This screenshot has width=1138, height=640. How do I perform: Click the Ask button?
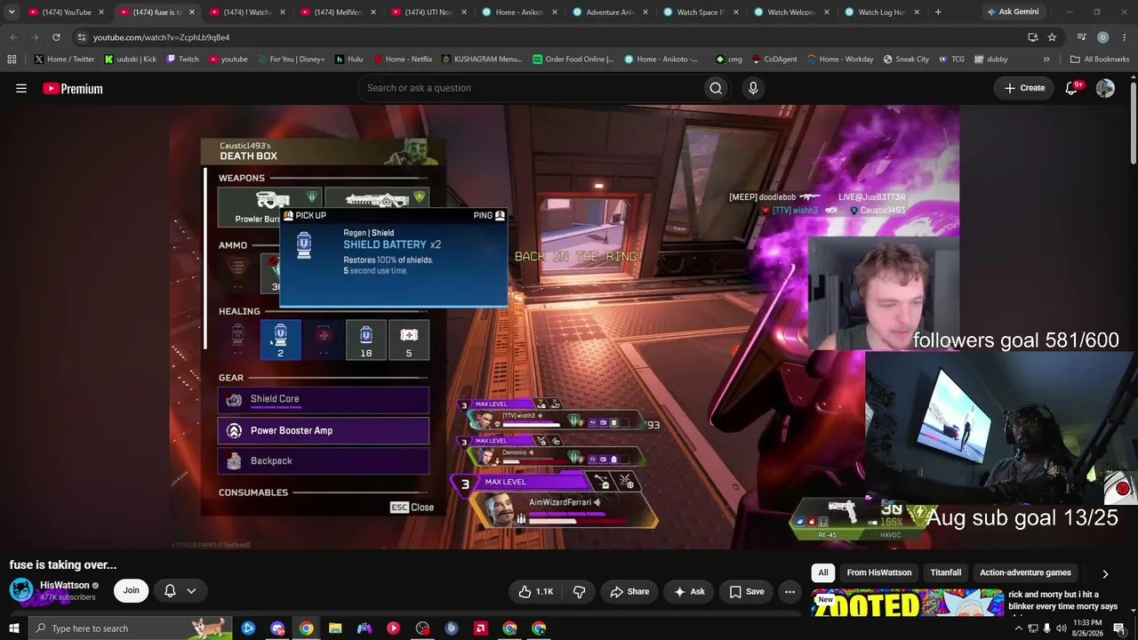click(689, 591)
